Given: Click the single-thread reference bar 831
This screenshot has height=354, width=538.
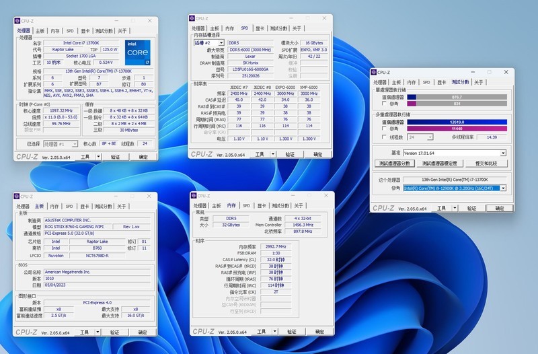Looking at the screenshot, I should click(x=457, y=104).
